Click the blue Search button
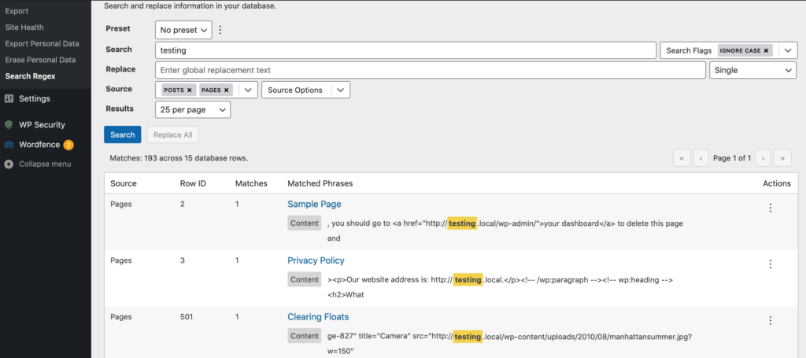806x358 pixels. (122, 135)
